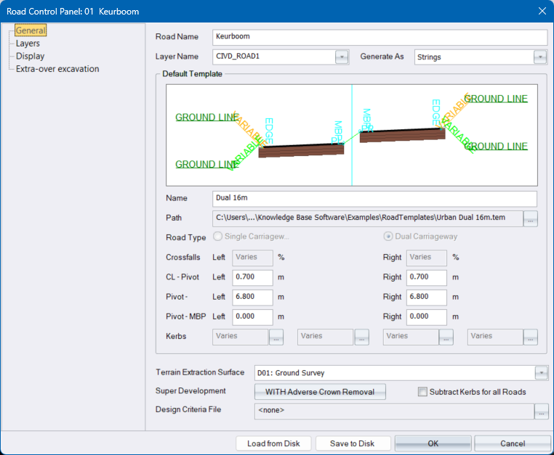
Task: Select Layers in the left tree
Action: click(28, 44)
